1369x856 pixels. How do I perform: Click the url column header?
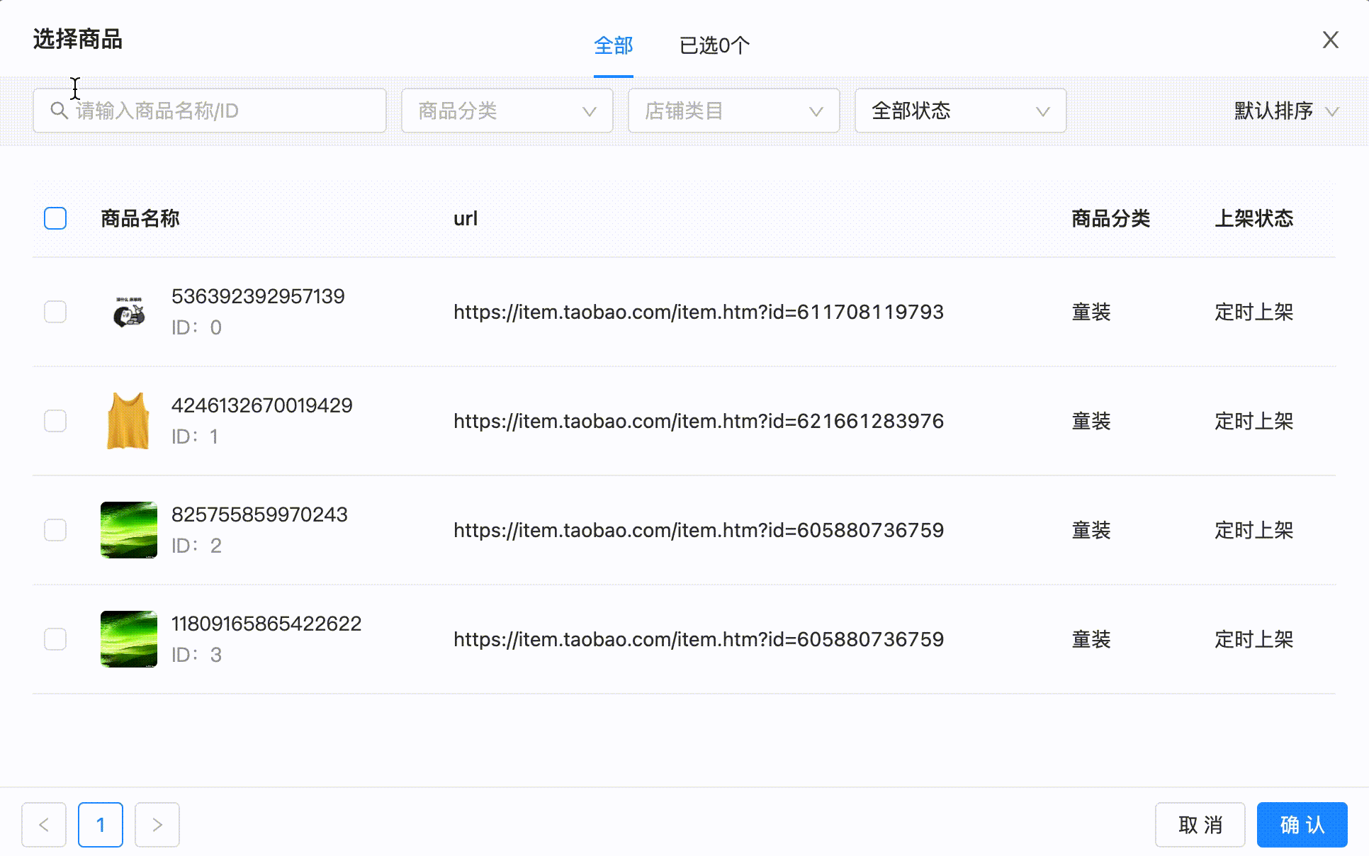[466, 218]
